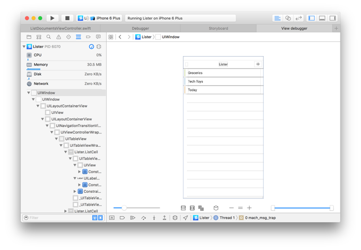Viewport: 361px width, 250px height.
Task: Collapse the UINavigationTransitionView node
Action: point(47,126)
